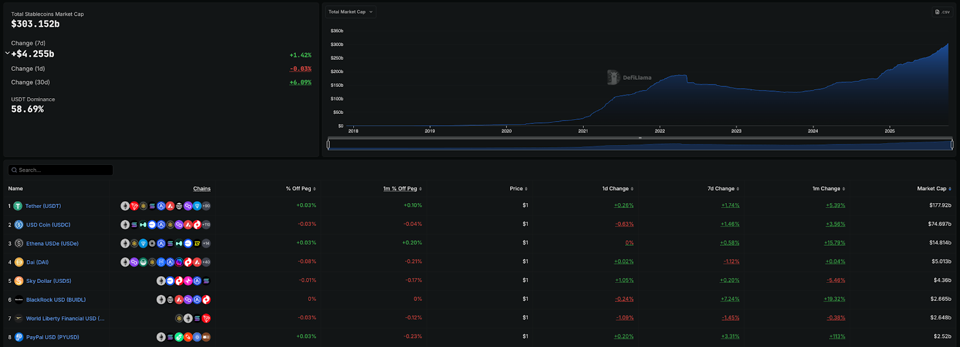
Task: Sort table by Price column header
Action: [x=518, y=189]
